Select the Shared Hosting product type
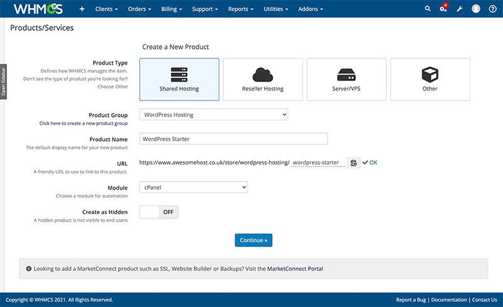The height and width of the screenshot is (307, 503). (179, 80)
